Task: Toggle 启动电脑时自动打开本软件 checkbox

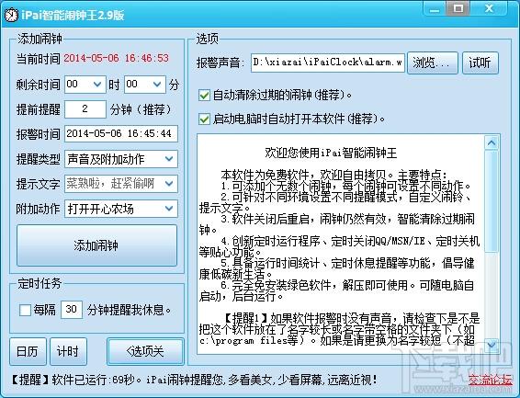Action: point(204,119)
